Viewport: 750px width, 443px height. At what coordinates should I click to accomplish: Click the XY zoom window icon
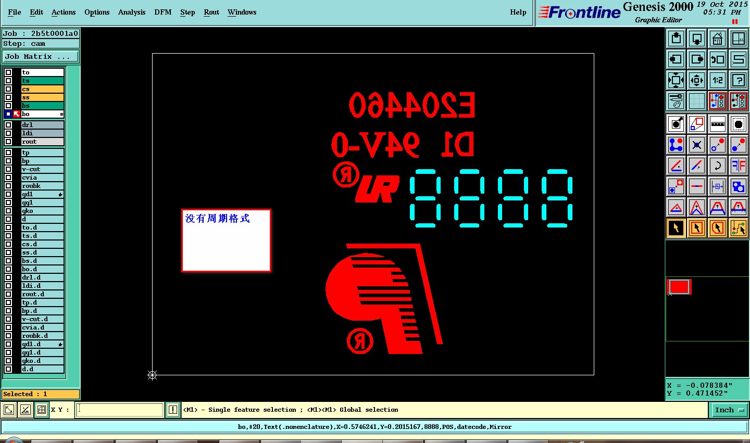point(739,39)
